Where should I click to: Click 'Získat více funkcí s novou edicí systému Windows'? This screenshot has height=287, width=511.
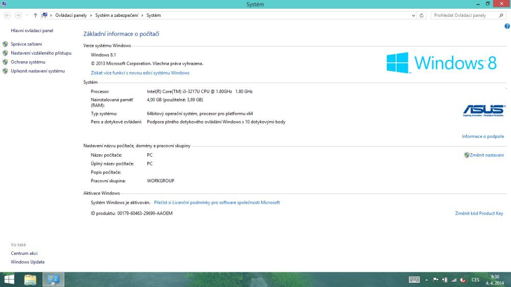(140, 73)
